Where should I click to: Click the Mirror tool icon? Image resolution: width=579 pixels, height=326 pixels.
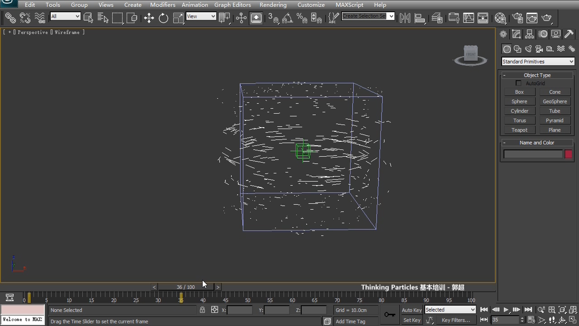point(405,18)
